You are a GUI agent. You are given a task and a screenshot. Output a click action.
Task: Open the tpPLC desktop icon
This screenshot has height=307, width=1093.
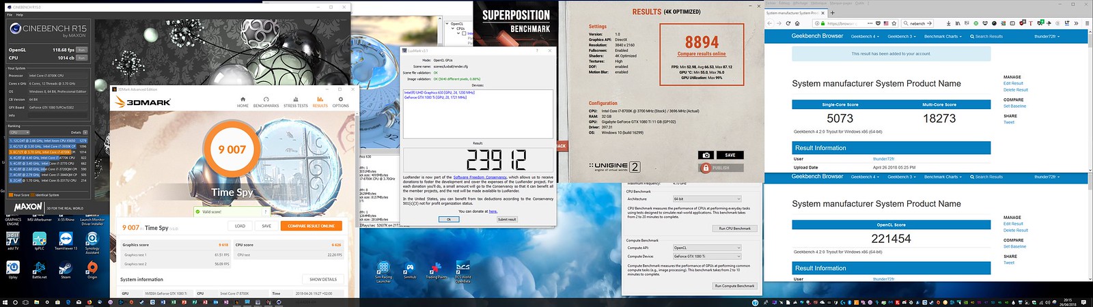pos(40,241)
